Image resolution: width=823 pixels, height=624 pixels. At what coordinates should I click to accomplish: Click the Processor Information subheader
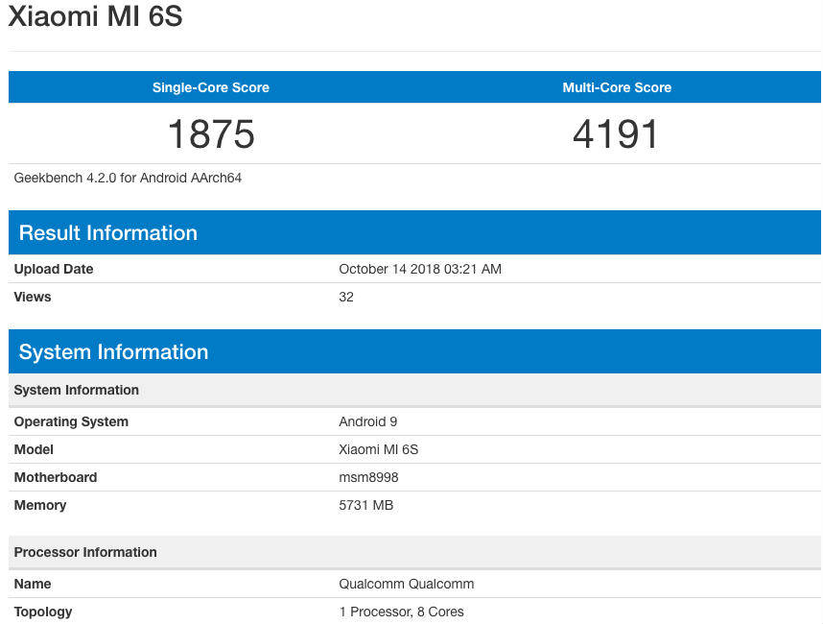click(x=85, y=552)
